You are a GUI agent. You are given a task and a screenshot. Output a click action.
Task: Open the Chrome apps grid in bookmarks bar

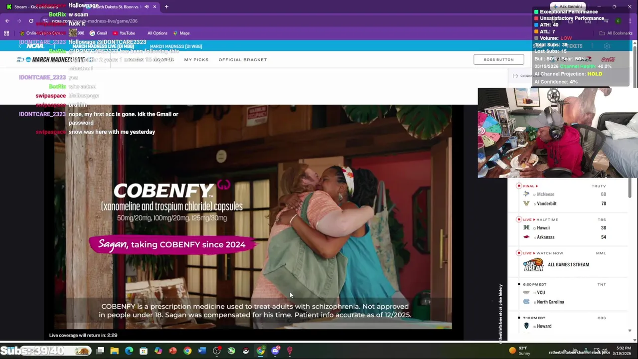(x=6, y=33)
